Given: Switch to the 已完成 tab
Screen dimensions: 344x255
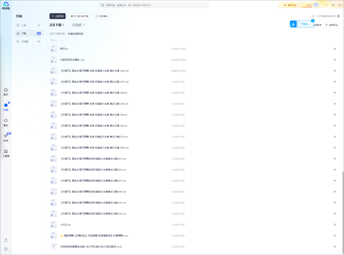Looking at the screenshot, I should (77, 25).
